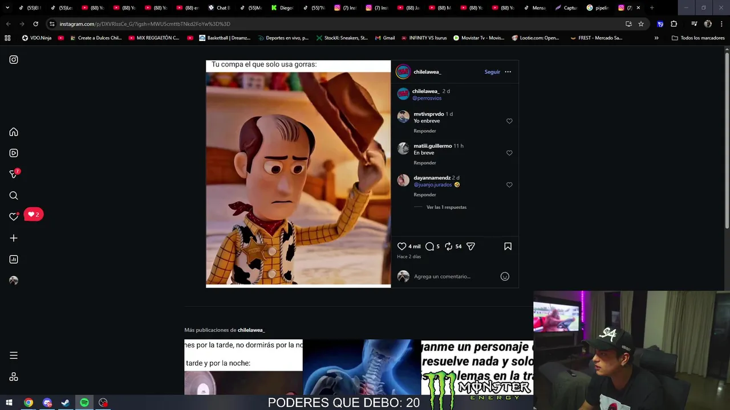
Task: Open @juanjo.jurados mention link
Action: pyautogui.click(x=433, y=184)
